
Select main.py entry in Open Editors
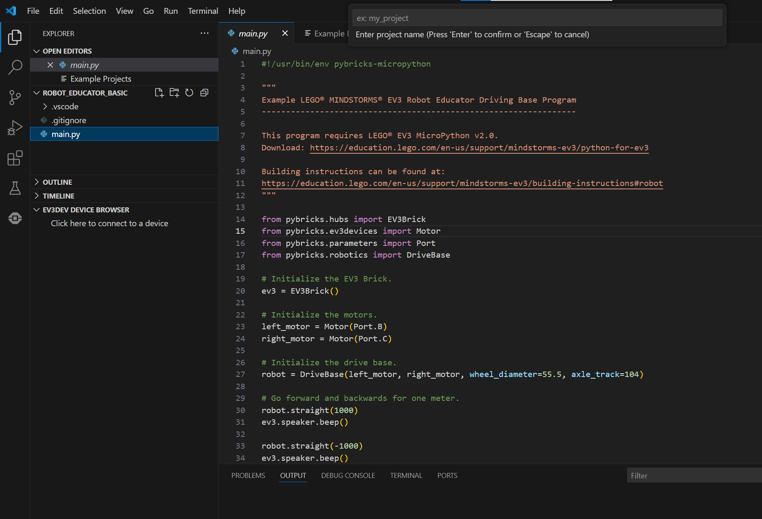pos(124,65)
